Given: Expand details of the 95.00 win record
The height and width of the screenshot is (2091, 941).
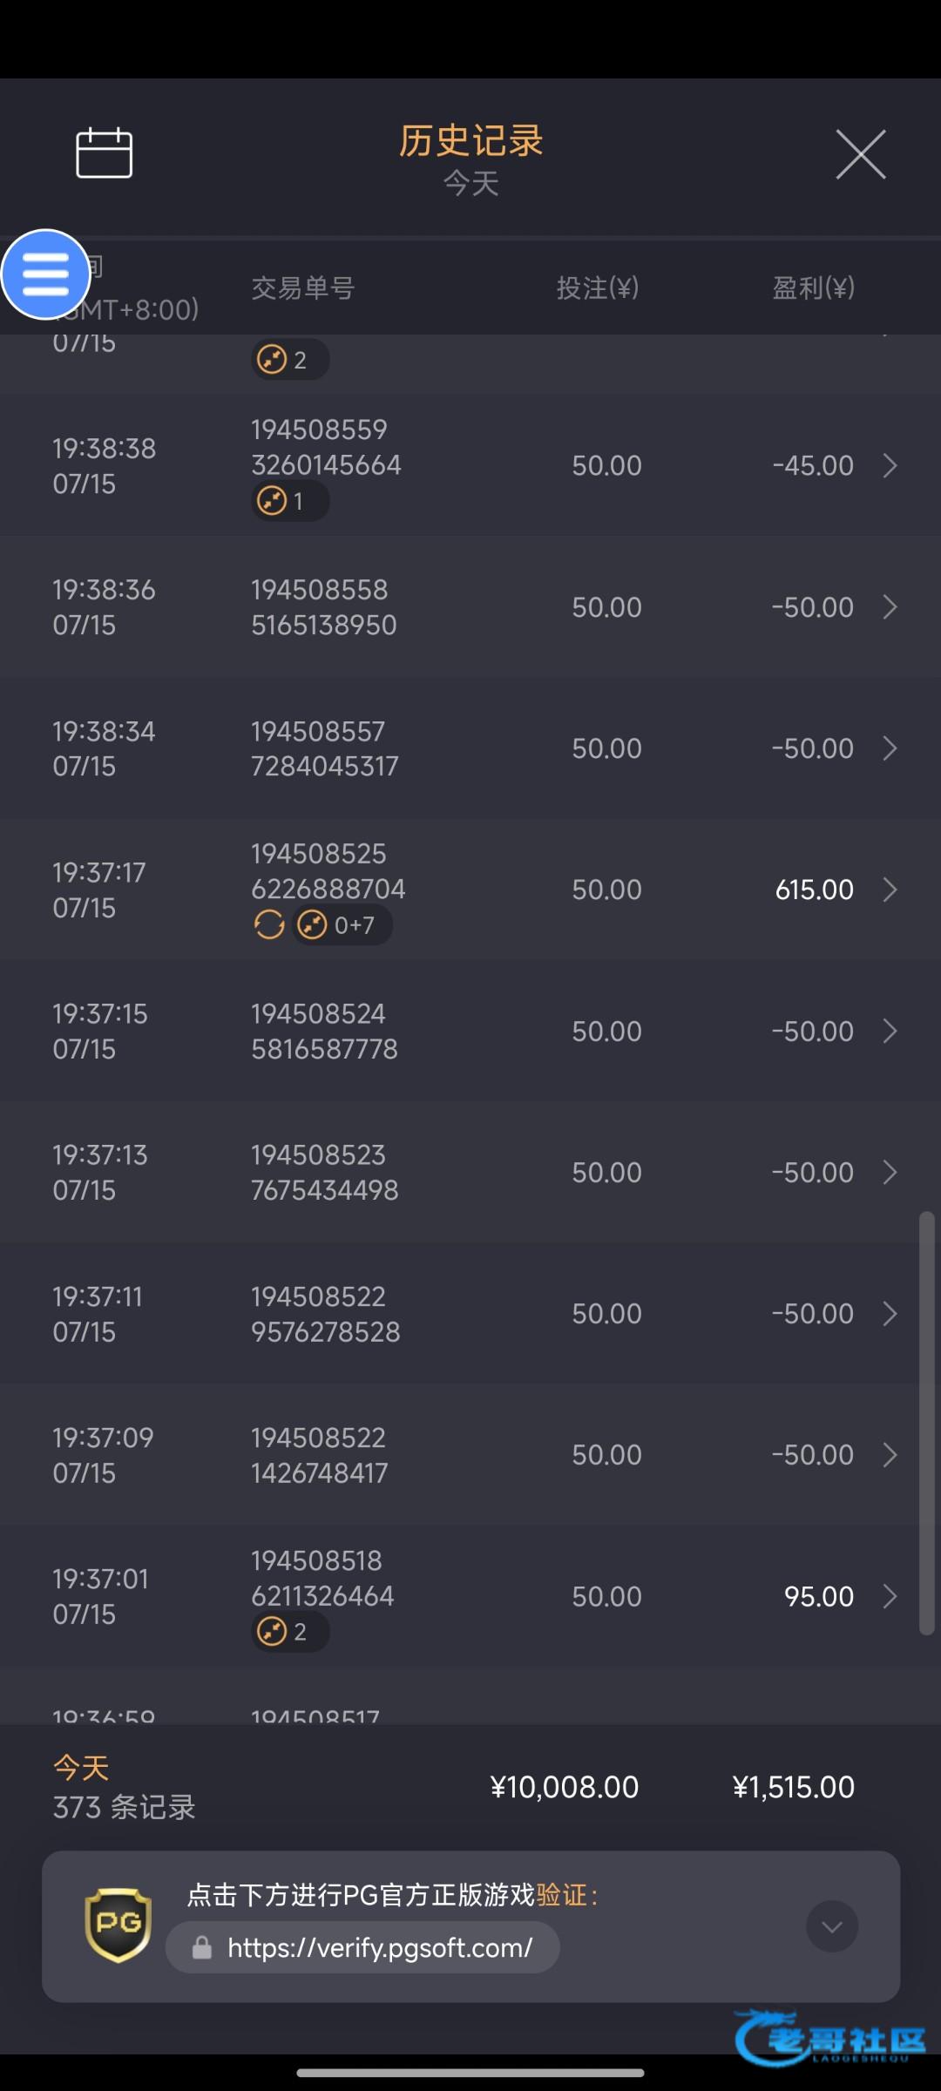Looking at the screenshot, I should (890, 1596).
